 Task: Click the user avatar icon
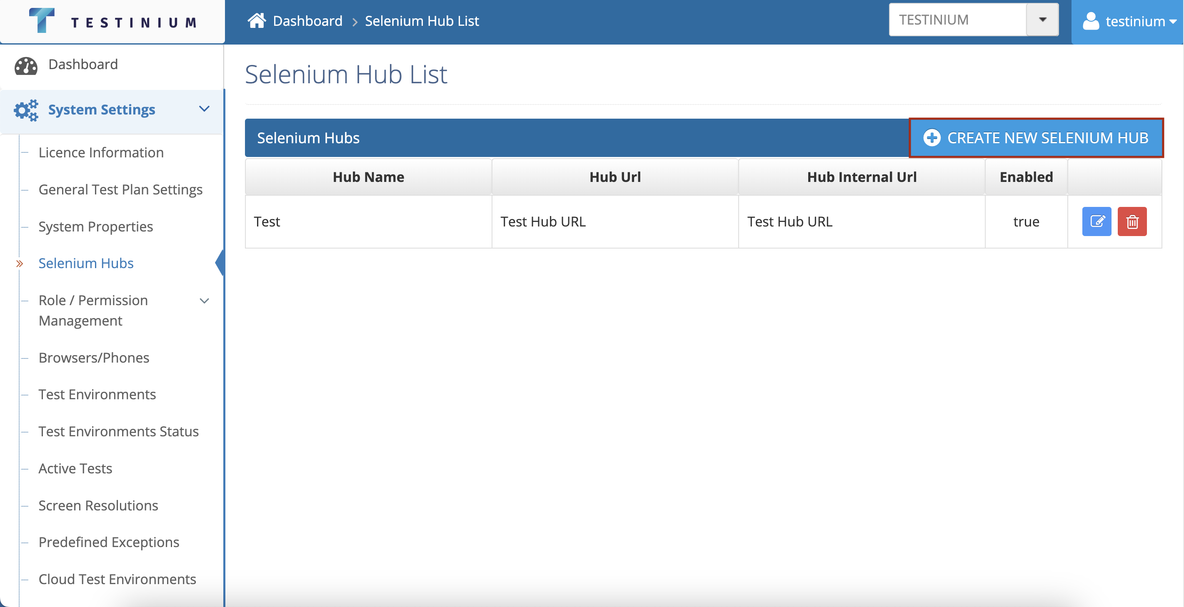click(1090, 21)
